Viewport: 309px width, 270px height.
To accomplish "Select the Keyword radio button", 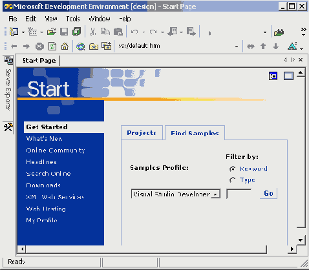I will [x=232, y=169].
